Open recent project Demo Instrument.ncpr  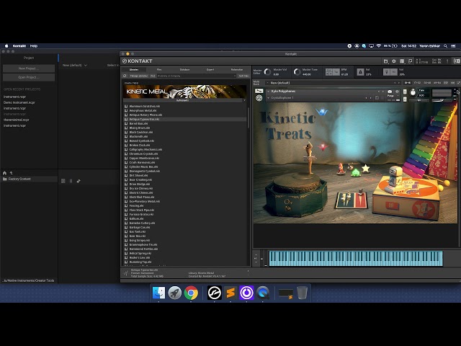pos(19,102)
